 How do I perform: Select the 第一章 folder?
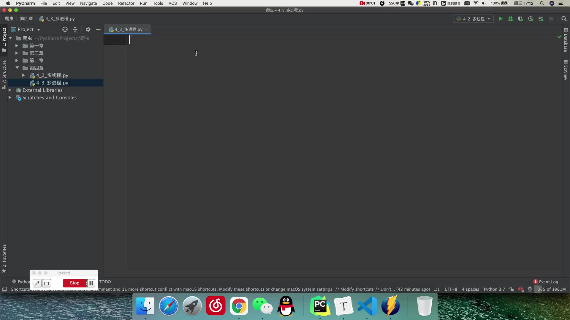[x=36, y=46]
